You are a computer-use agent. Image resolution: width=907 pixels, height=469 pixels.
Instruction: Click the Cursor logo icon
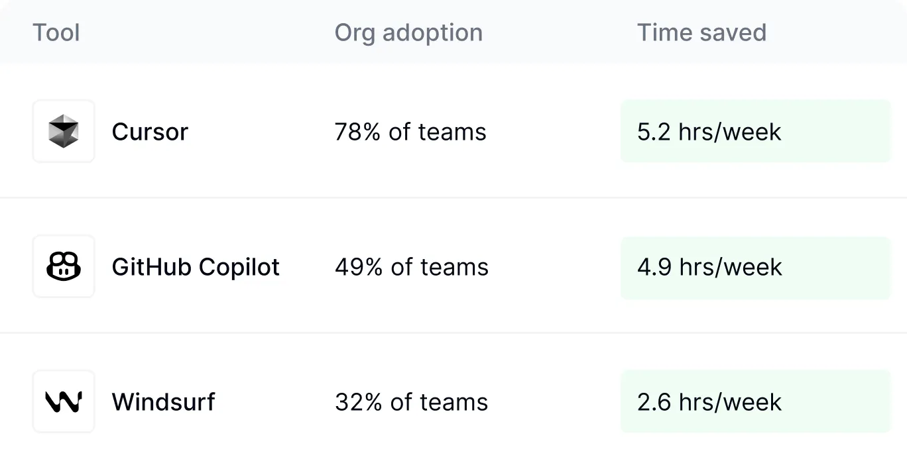click(64, 131)
